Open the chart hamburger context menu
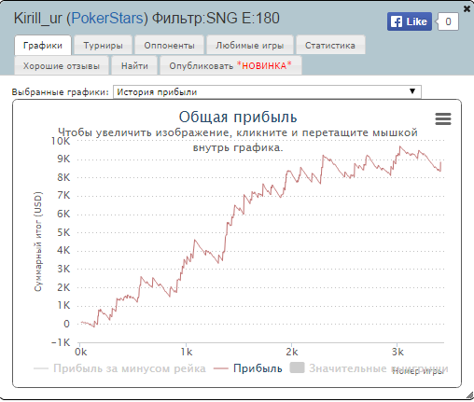This screenshot has height=402, width=474. click(443, 118)
